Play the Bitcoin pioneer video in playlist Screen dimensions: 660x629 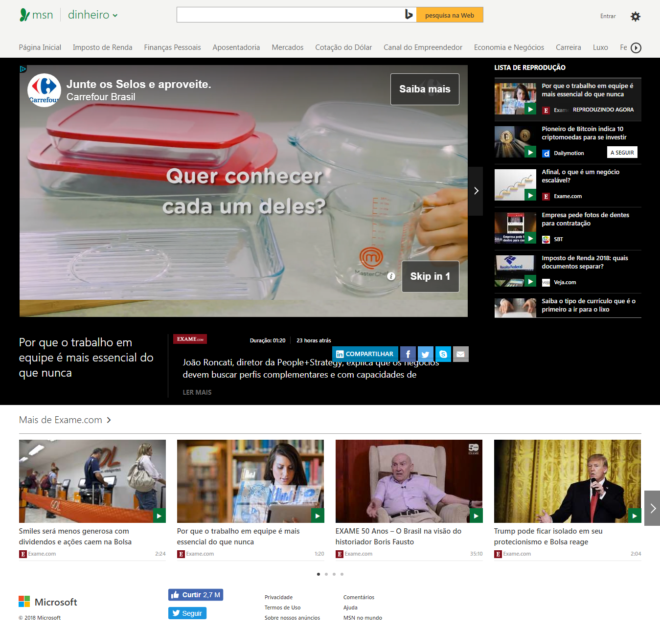(x=515, y=142)
